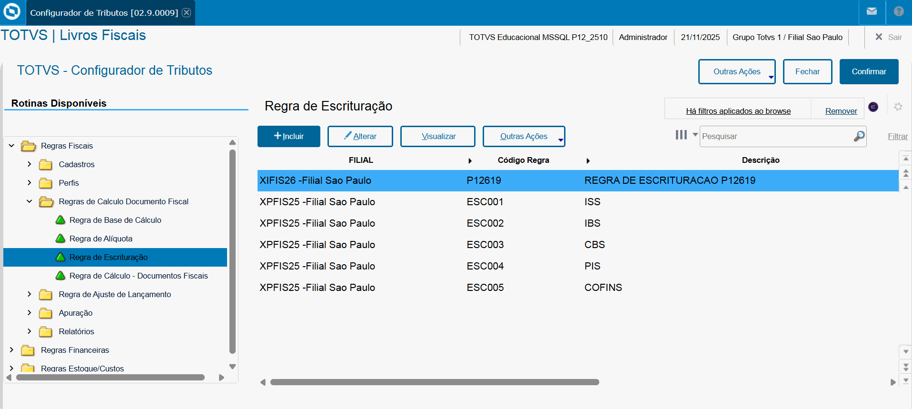Click the Apuração folder icon

46,313
